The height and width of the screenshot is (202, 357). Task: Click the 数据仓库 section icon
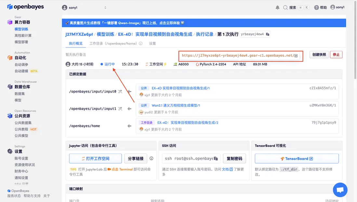click(x=10, y=87)
